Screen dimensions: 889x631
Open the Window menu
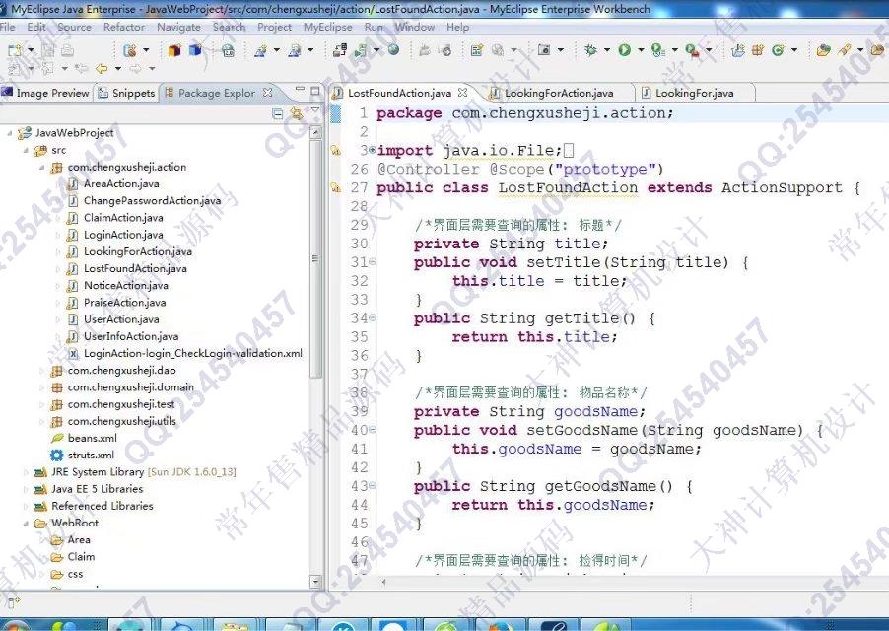(415, 27)
